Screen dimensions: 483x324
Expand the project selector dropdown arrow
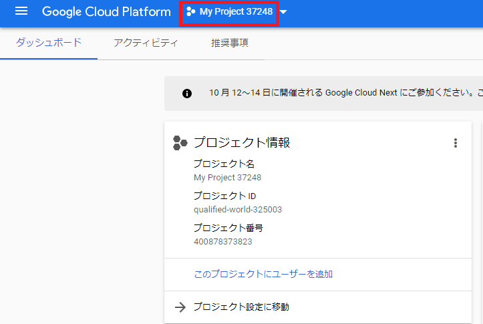pos(284,12)
